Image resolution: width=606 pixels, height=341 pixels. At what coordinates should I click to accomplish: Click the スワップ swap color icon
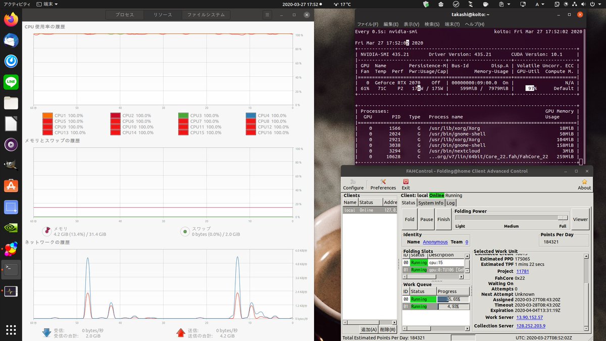(x=185, y=231)
